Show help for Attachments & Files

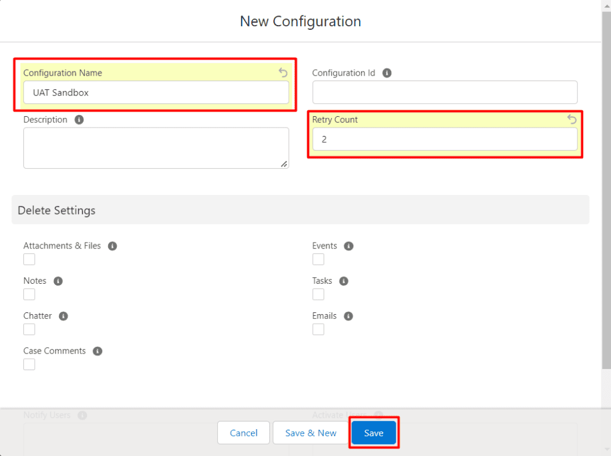point(112,246)
